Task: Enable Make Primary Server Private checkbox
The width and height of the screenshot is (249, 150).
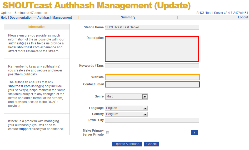Action: pyautogui.click(x=107, y=133)
